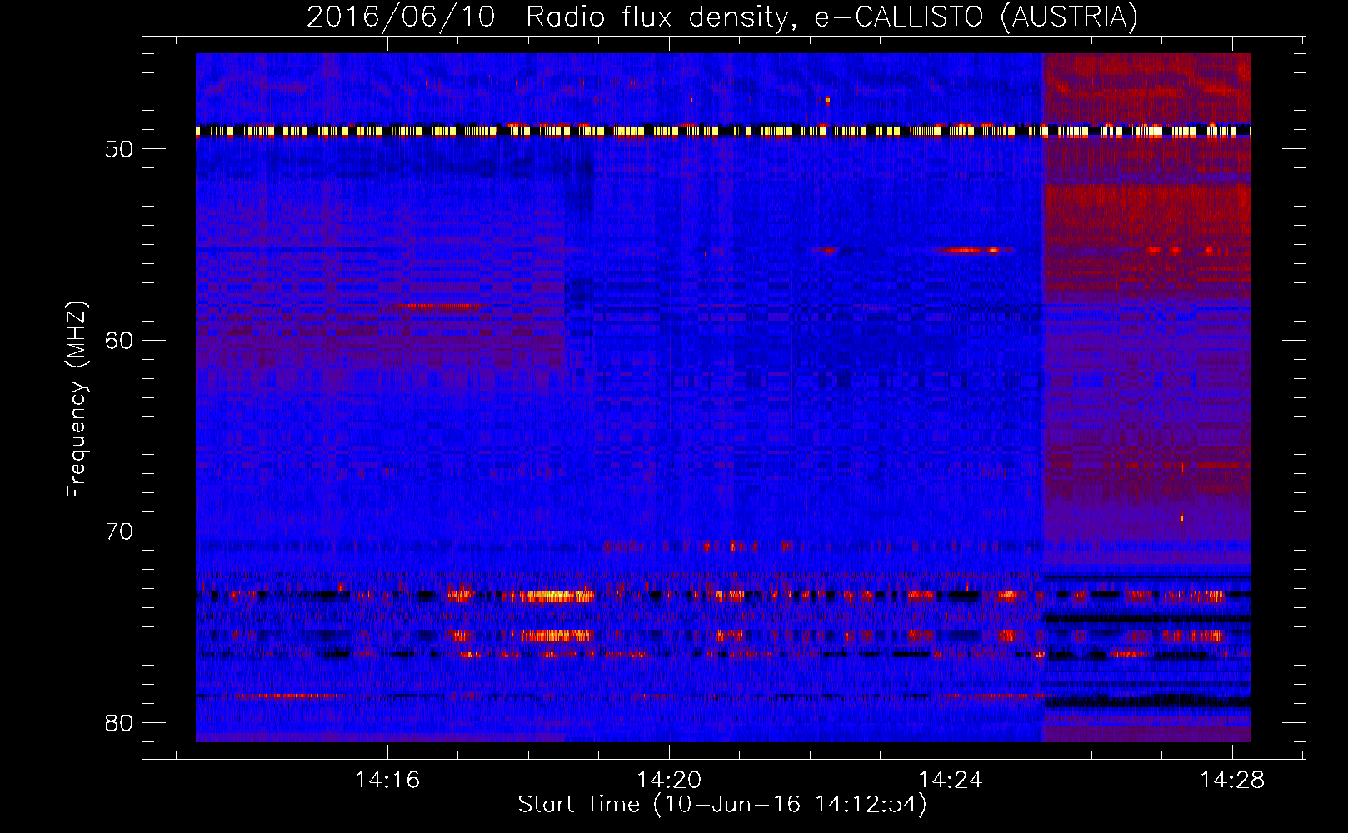The height and width of the screenshot is (833, 1348).
Task: Click the 14:16 time tick label
Action: pos(387,781)
